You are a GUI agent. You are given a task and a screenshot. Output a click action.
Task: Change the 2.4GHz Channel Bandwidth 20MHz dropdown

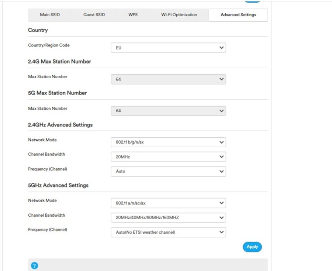click(168, 157)
